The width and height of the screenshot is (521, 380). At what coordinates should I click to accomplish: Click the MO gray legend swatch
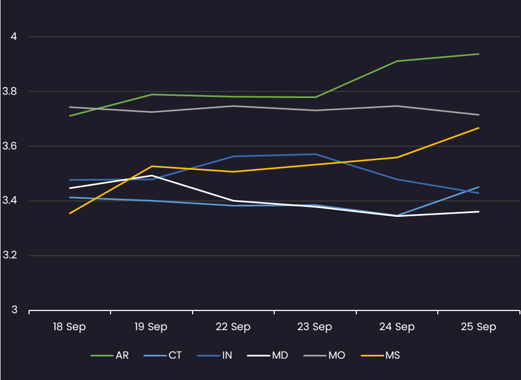tap(317, 355)
